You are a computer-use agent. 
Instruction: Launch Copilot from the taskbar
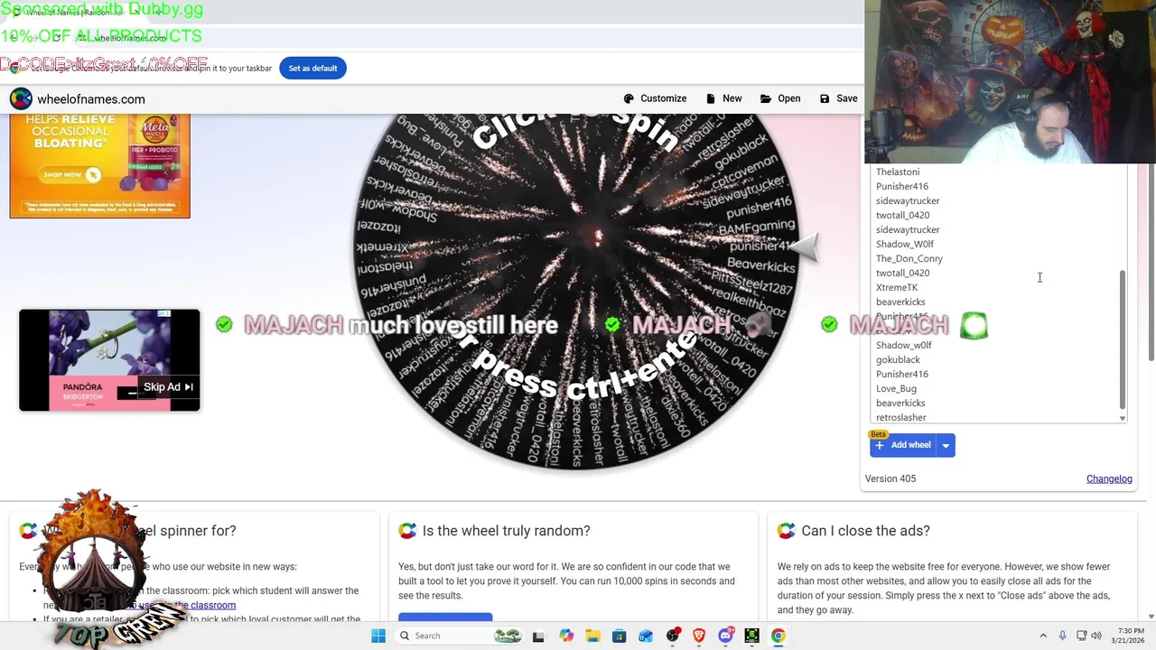tap(565, 636)
